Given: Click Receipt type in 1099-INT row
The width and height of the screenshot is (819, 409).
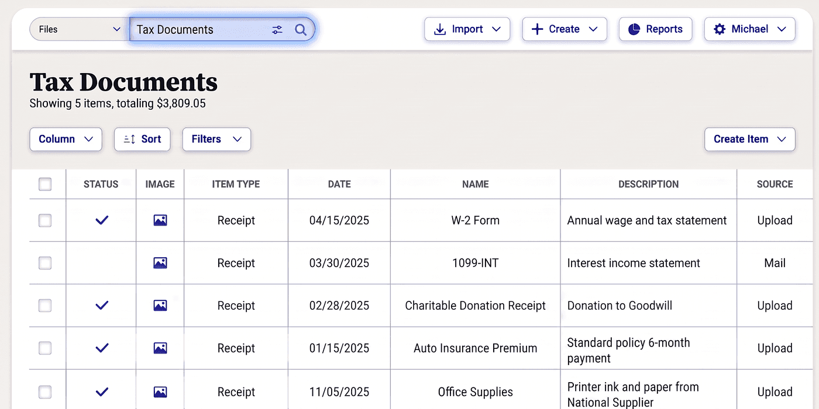Looking at the screenshot, I should [x=236, y=263].
